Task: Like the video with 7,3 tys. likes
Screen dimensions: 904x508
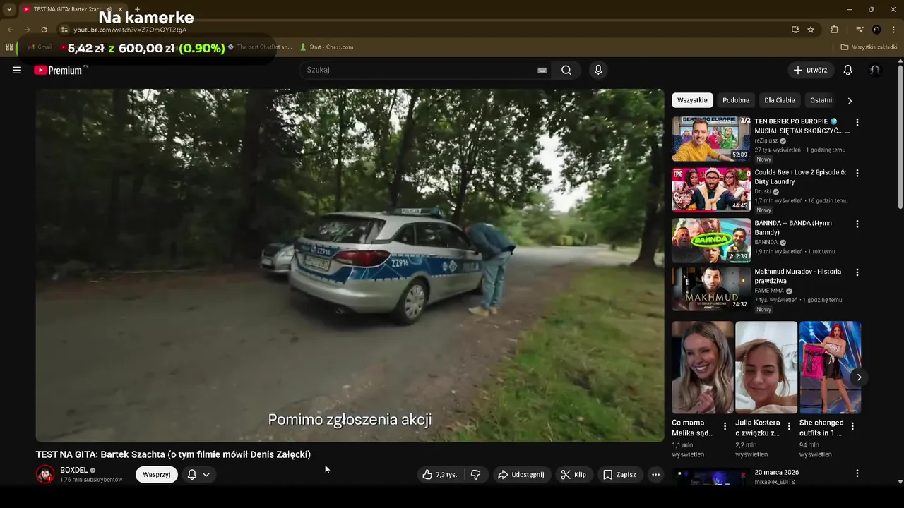Action: coord(440,475)
